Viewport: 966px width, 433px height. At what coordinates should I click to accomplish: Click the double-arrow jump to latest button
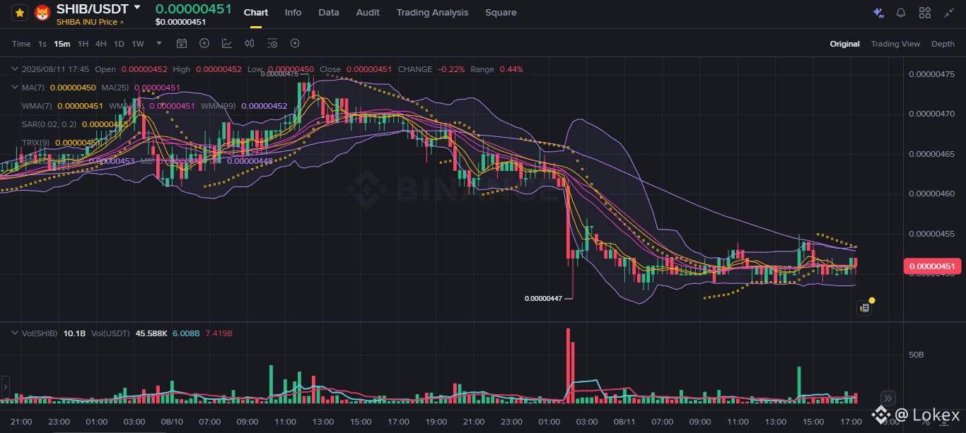point(889,398)
